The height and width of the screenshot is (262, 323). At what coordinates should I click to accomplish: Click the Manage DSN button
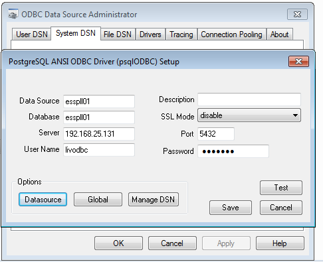[154, 199]
